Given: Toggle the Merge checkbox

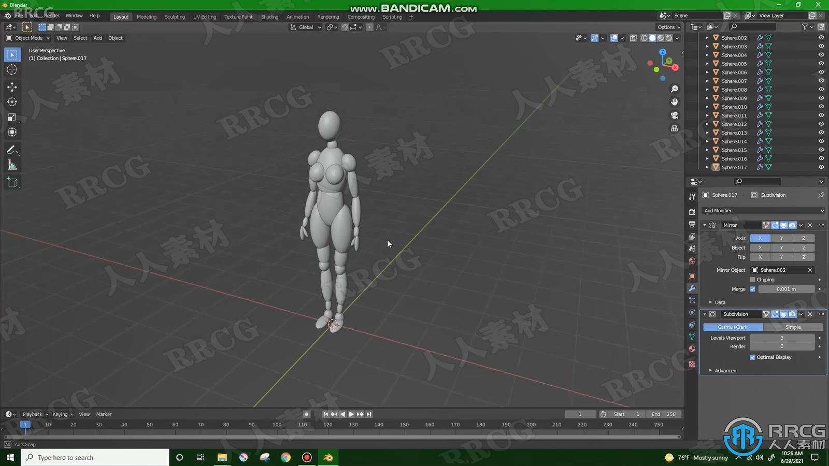Looking at the screenshot, I should pyautogui.click(x=752, y=289).
